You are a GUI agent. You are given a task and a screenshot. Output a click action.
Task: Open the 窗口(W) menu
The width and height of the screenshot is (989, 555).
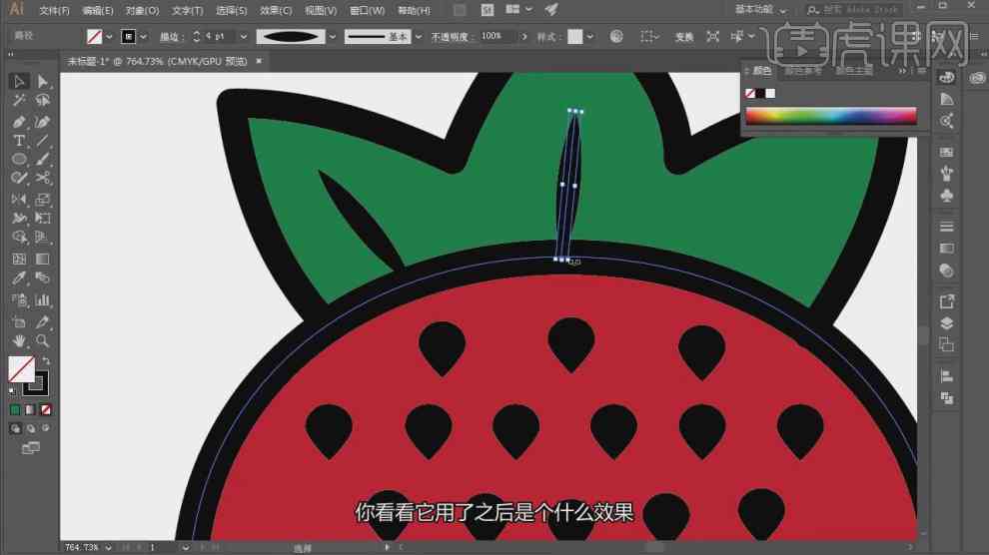tap(367, 11)
